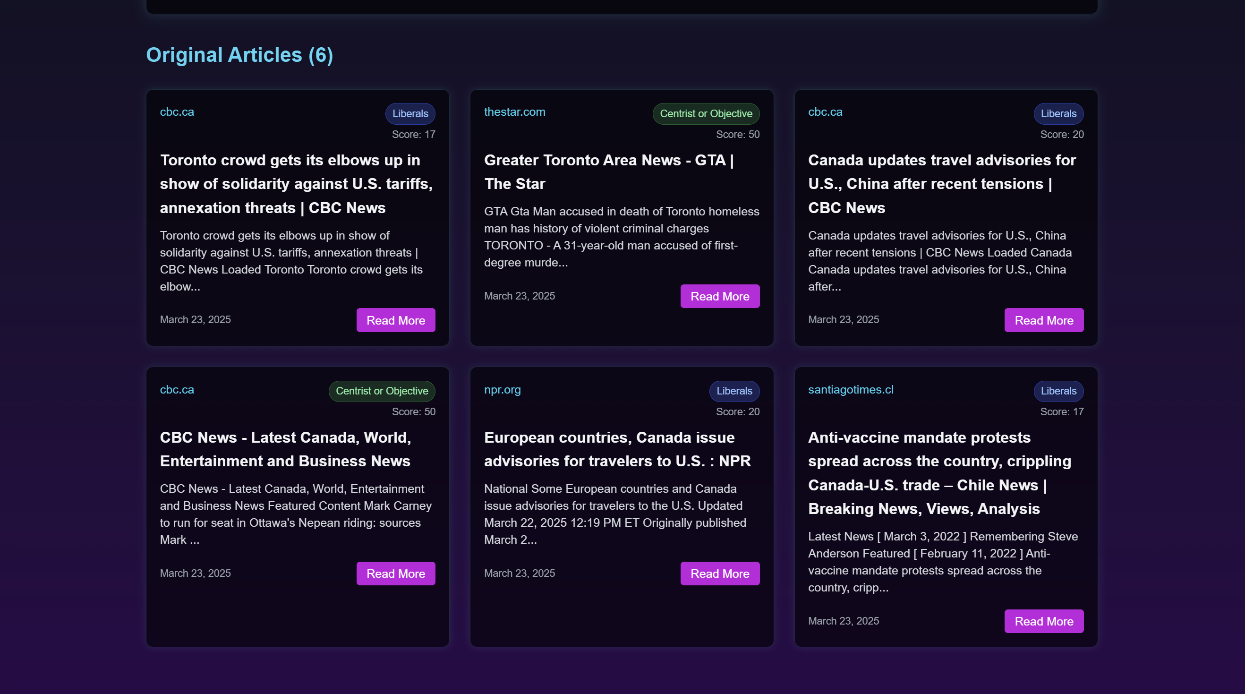Click Read More on Toronto crowd article
1245x694 pixels.
click(x=395, y=320)
